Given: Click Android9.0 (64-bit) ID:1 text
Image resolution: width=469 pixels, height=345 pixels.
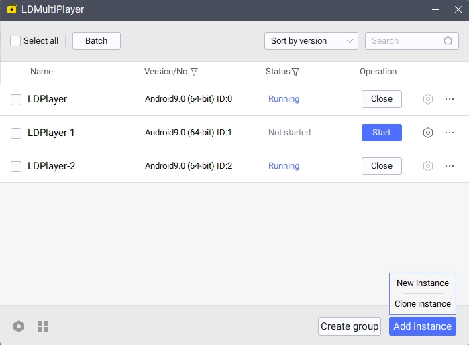Looking at the screenshot, I should pos(188,133).
